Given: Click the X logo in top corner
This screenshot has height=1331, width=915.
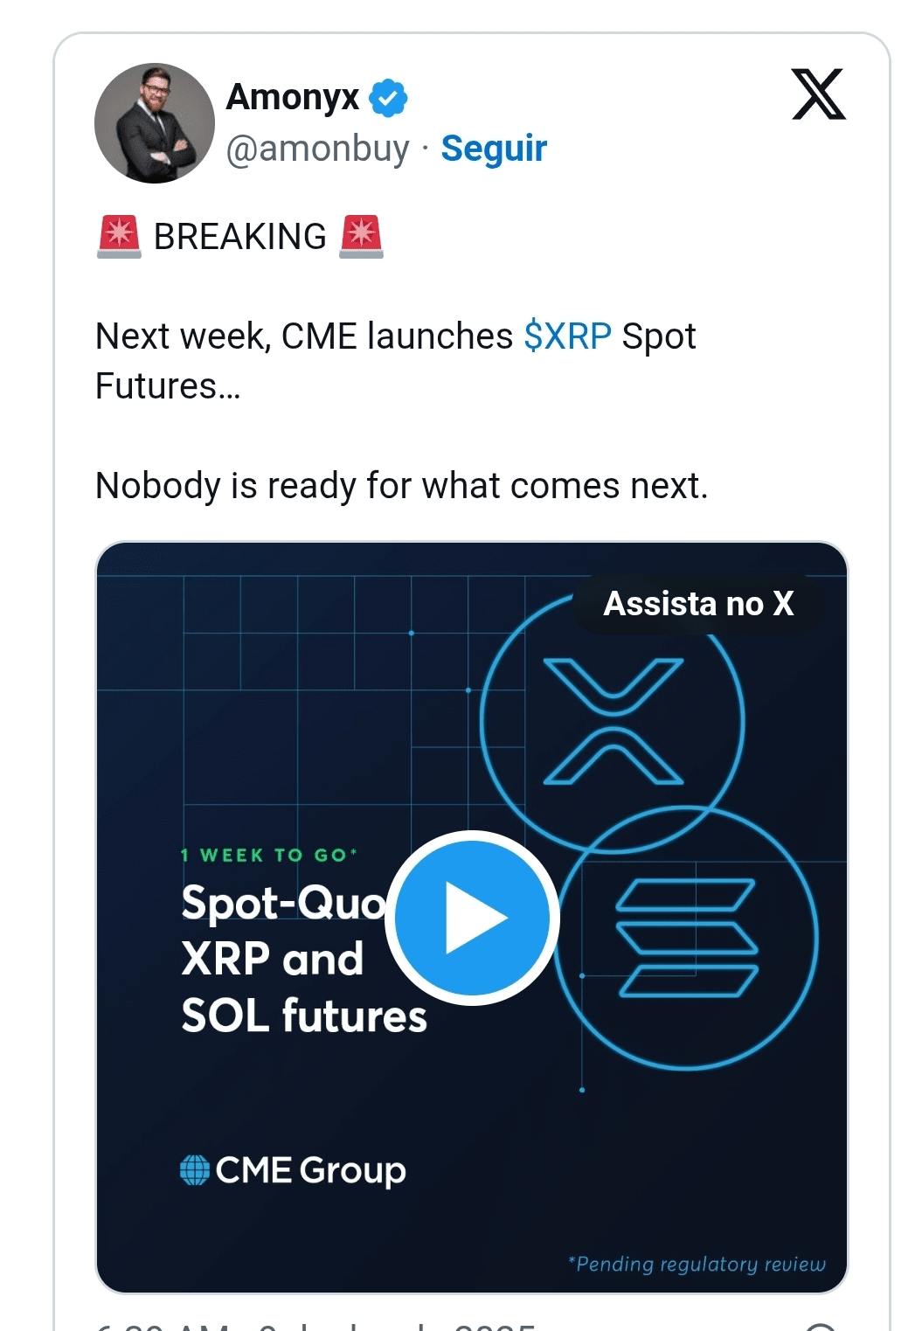Looking at the screenshot, I should (818, 94).
